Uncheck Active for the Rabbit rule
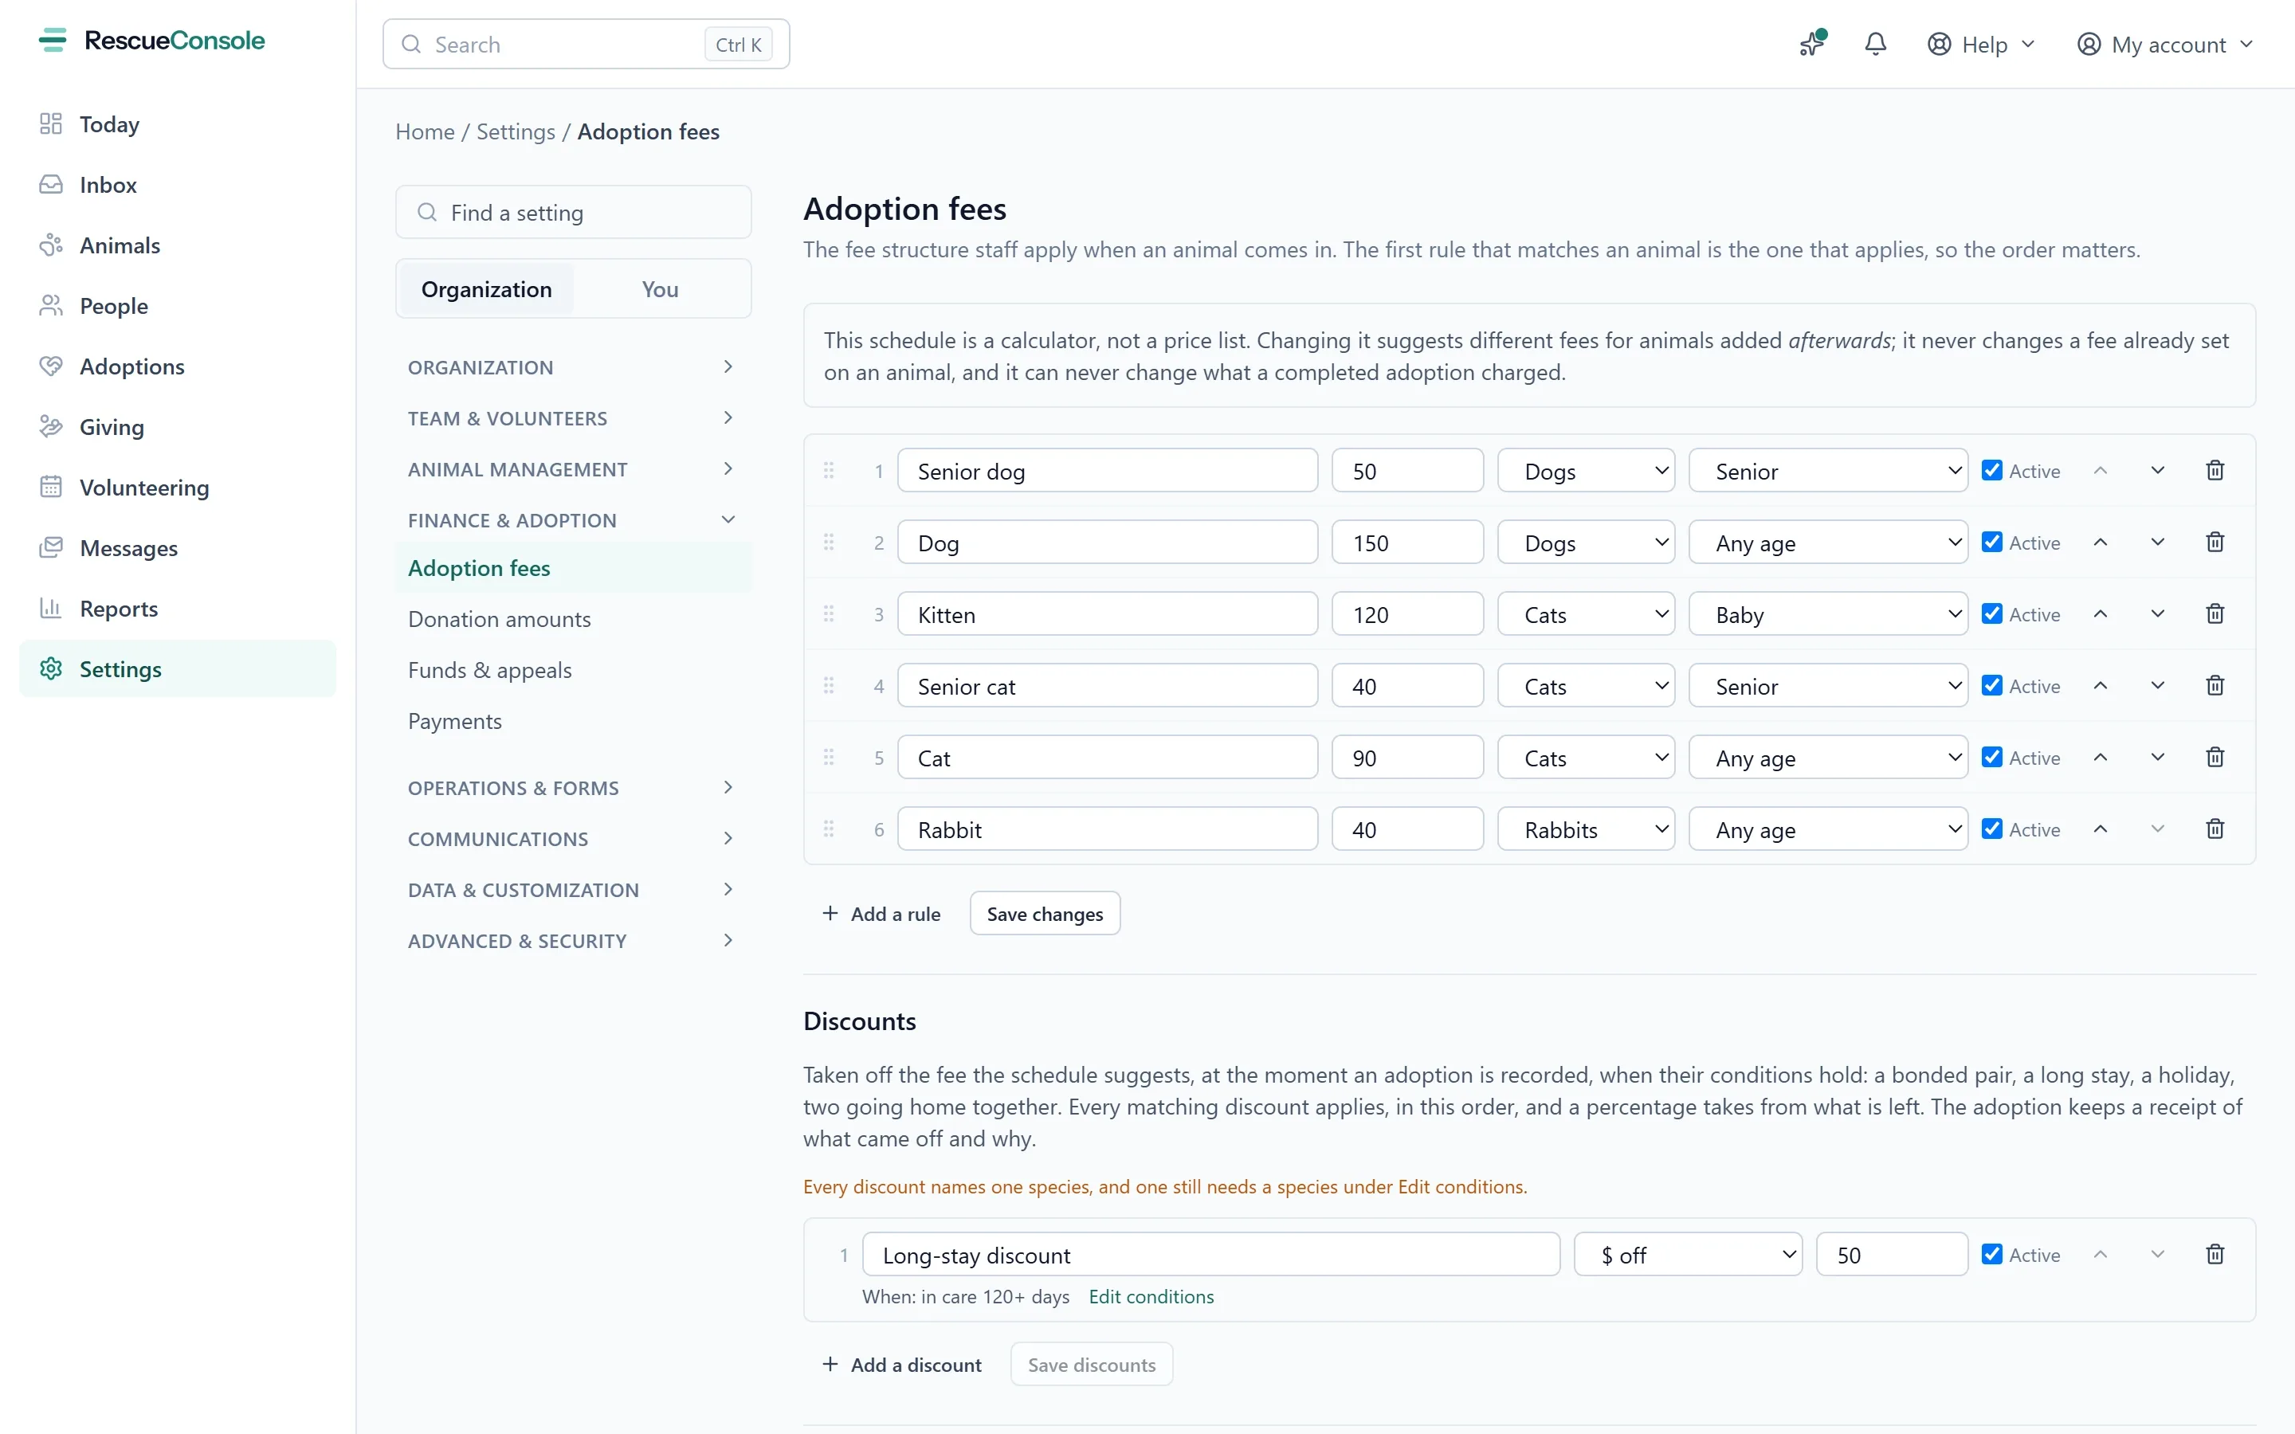 (x=1992, y=829)
